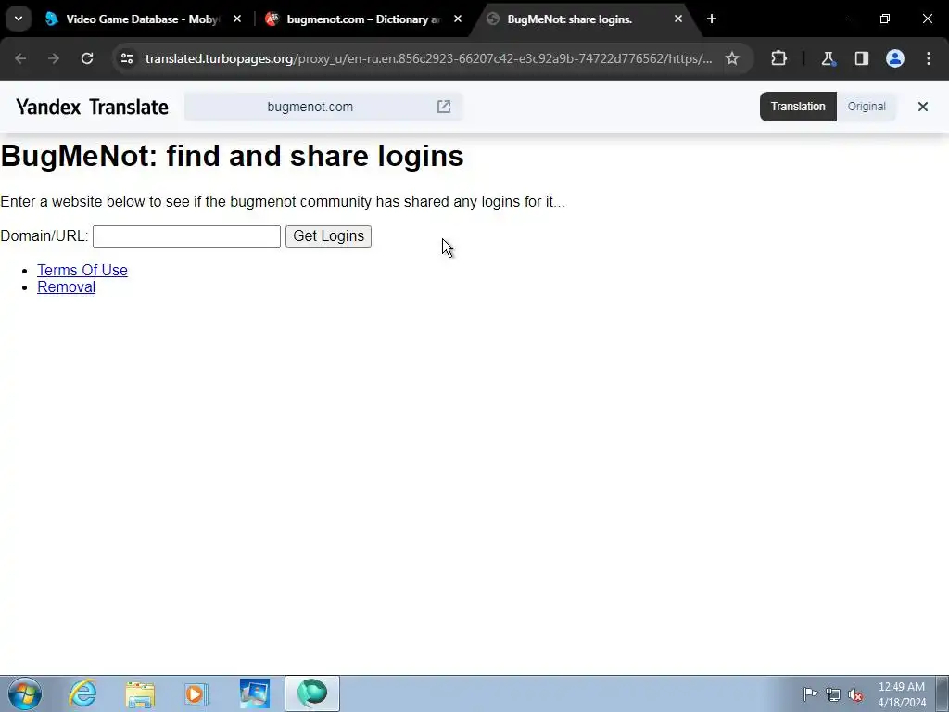The height and width of the screenshot is (712, 949).
Task: Open the desktop picture app in taskbar
Action: coord(254,693)
